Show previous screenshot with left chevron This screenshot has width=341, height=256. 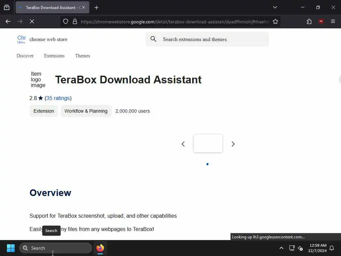(x=183, y=144)
